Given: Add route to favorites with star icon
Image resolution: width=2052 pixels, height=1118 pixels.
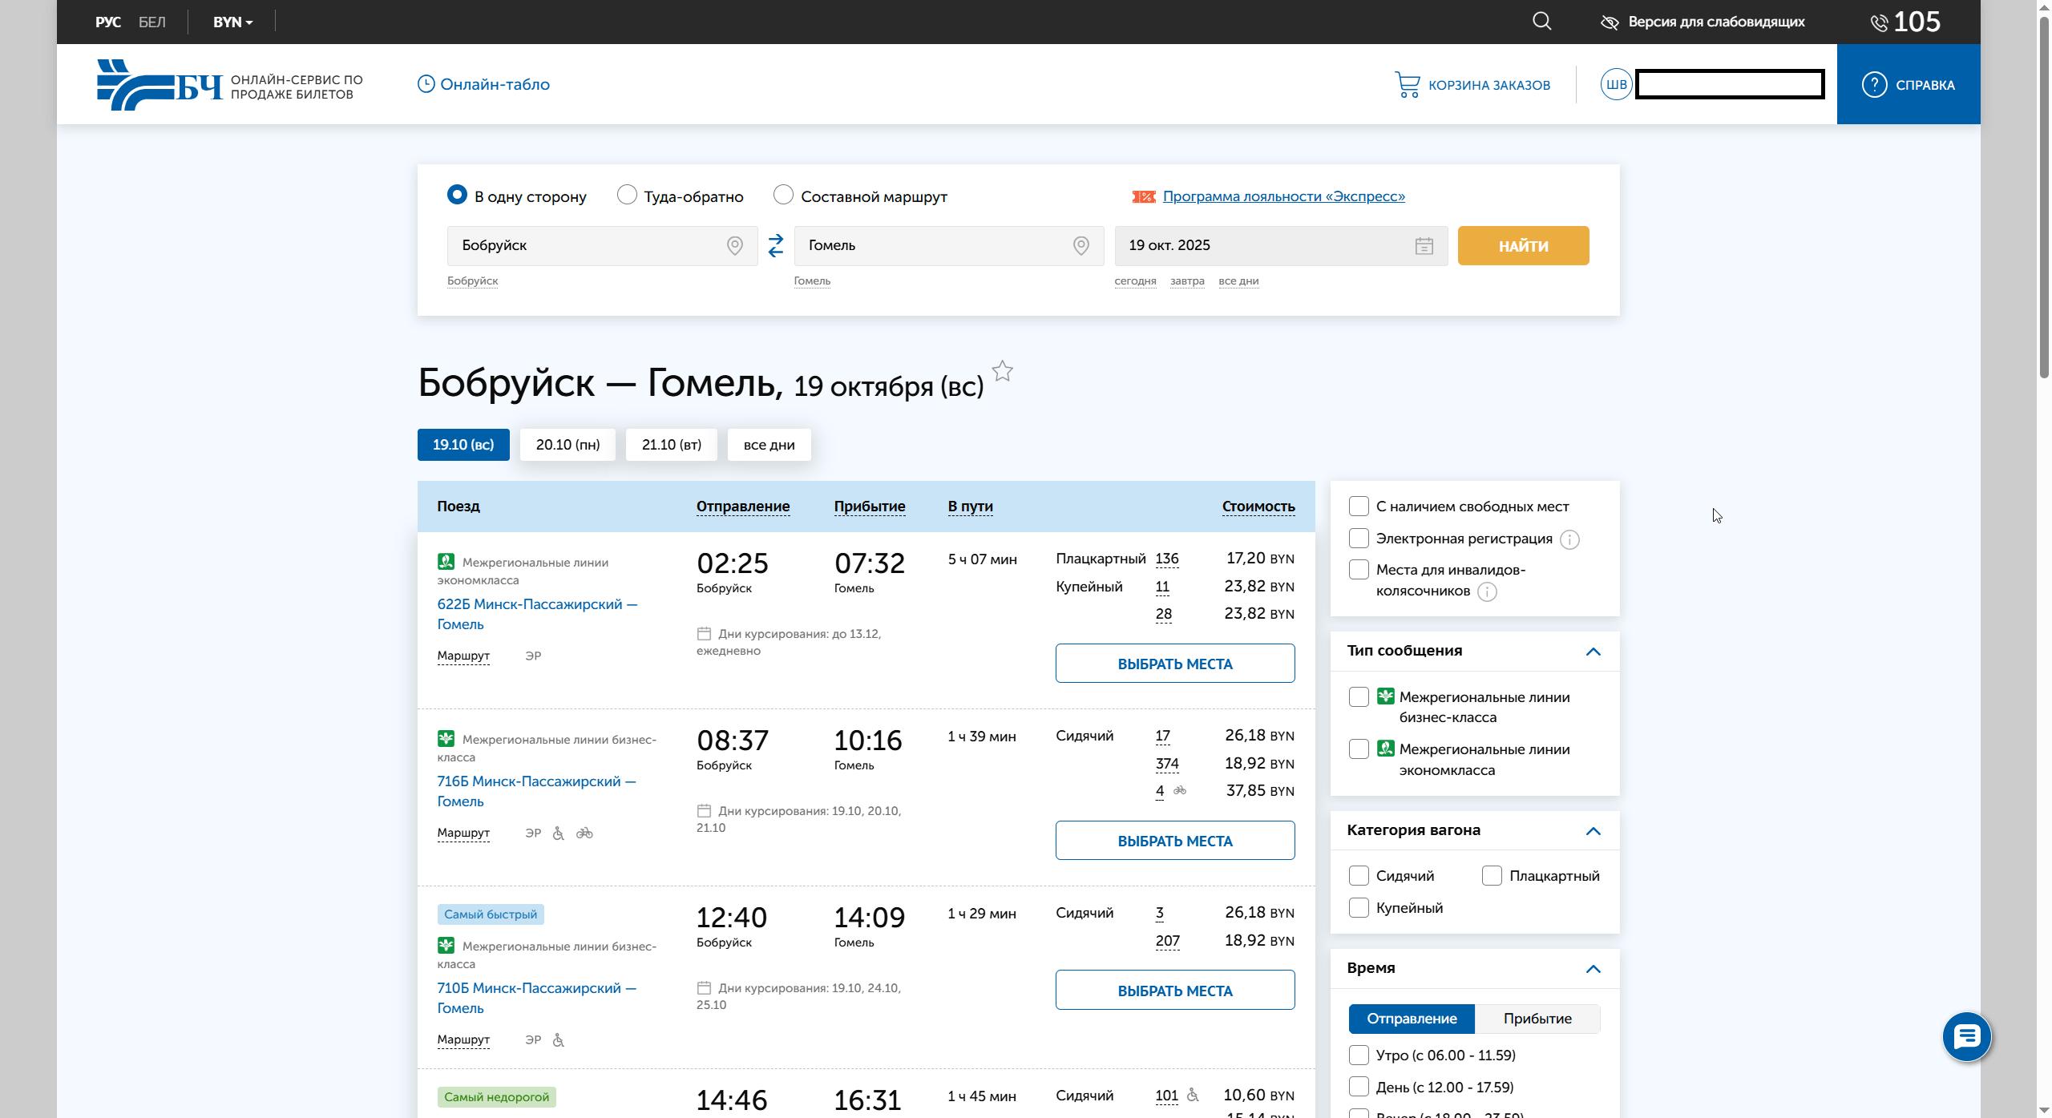Looking at the screenshot, I should tap(1002, 371).
